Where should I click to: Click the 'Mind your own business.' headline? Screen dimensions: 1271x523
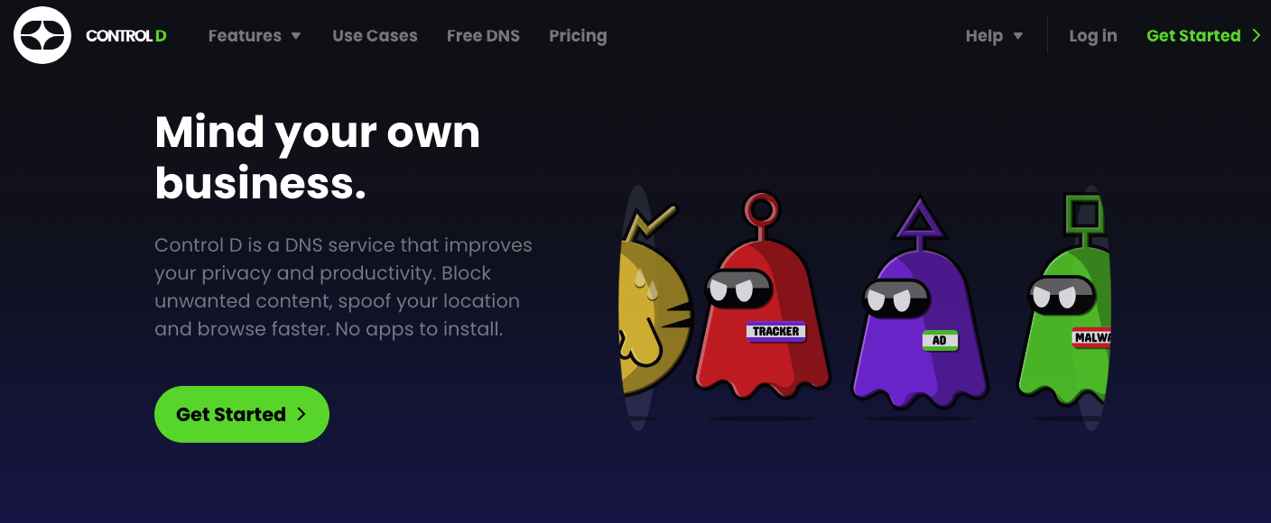click(x=318, y=158)
